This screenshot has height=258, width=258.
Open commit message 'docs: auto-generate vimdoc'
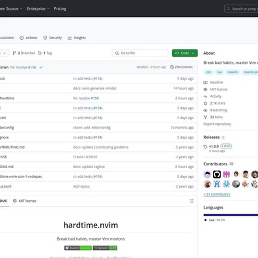[94, 89]
